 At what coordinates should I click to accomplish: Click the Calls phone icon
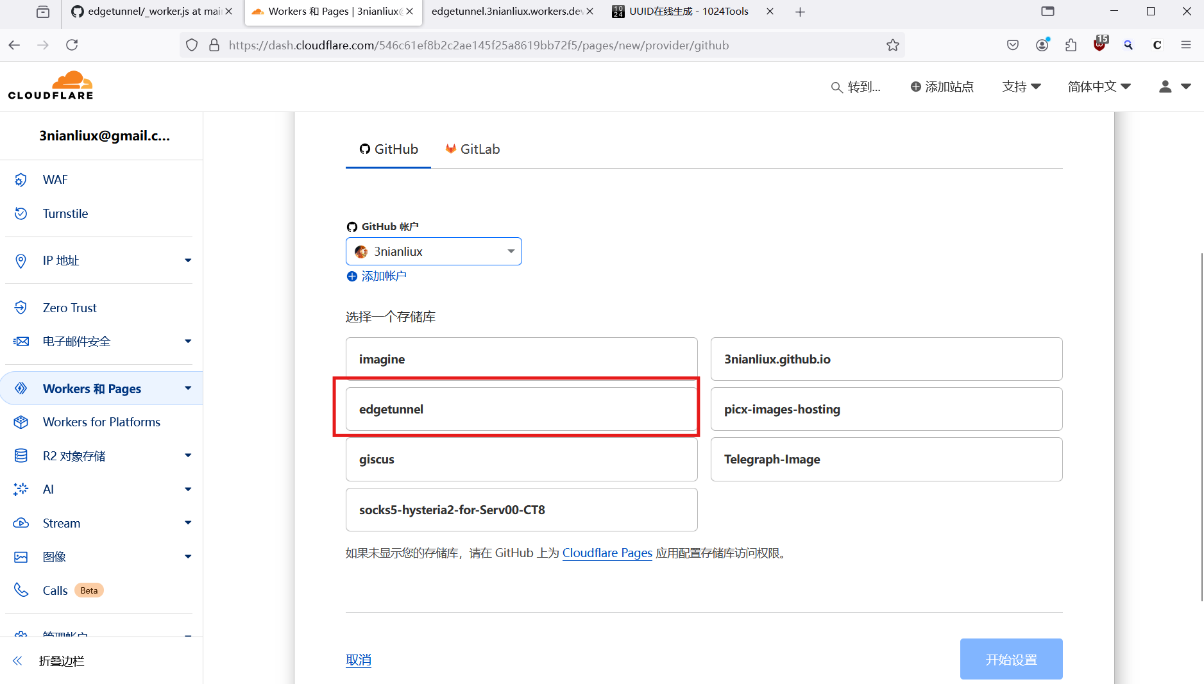click(21, 590)
